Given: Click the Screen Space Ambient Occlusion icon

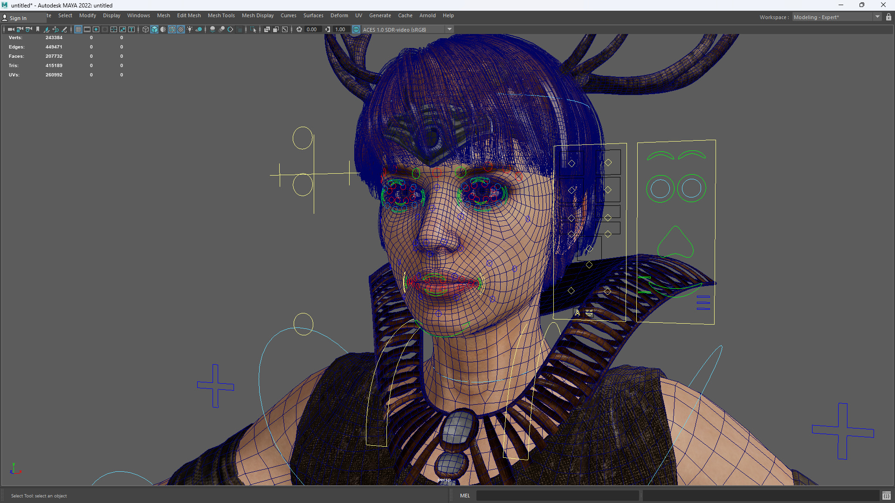Looking at the screenshot, I should (213, 29).
